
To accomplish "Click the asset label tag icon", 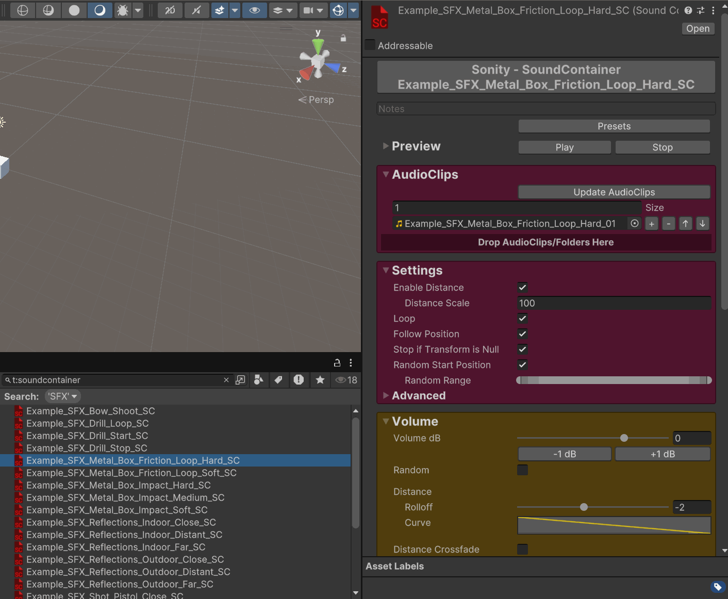I will click(717, 587).
